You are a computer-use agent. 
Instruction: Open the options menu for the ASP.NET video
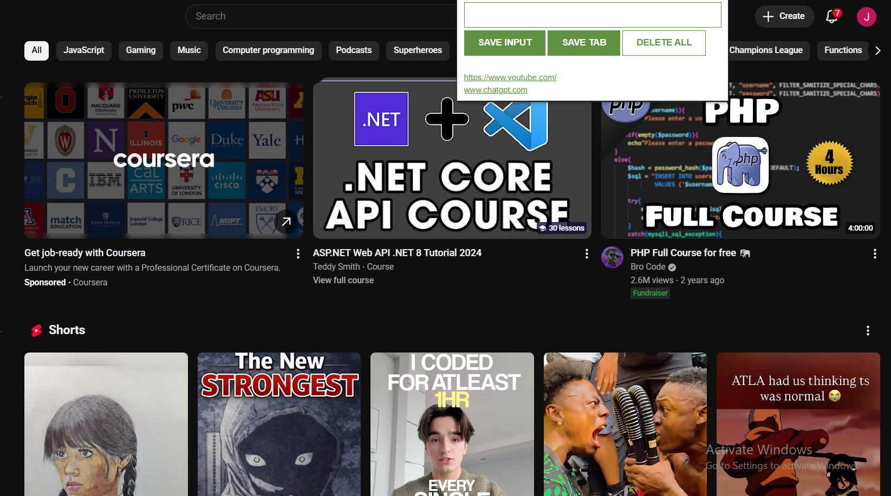(x=587, y=253)
